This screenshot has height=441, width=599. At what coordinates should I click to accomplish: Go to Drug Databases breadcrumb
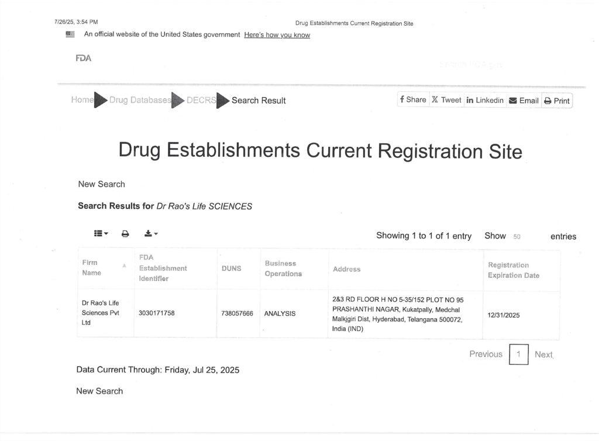(x=140, y=100)
